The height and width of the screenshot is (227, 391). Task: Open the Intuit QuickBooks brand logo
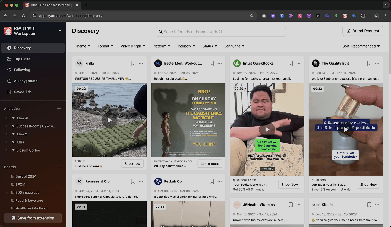pyautogui.click(x=237, y=63)
